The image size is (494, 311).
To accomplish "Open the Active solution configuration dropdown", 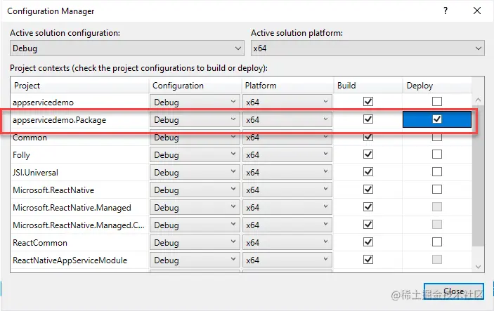I will (x=127, y=48).
